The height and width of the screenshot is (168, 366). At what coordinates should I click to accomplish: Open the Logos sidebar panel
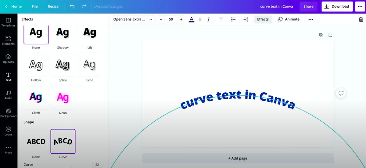(x=8, y=131)
